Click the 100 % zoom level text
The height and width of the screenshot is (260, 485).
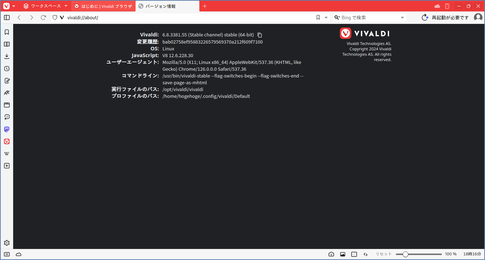[x=451, y=254]
